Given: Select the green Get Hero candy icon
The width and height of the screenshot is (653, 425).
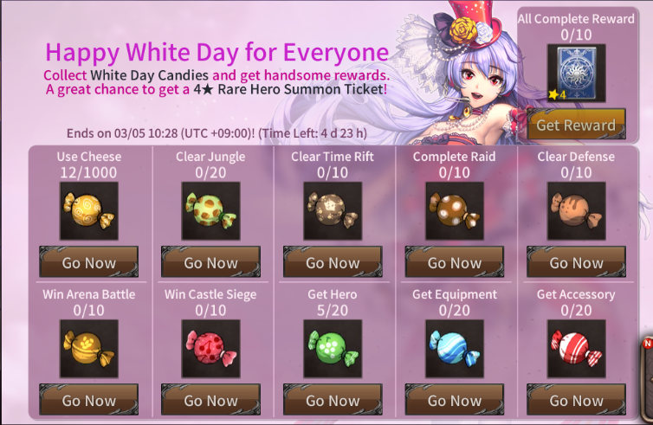Looking at the screenshot, I should click(x=333, y=349).
